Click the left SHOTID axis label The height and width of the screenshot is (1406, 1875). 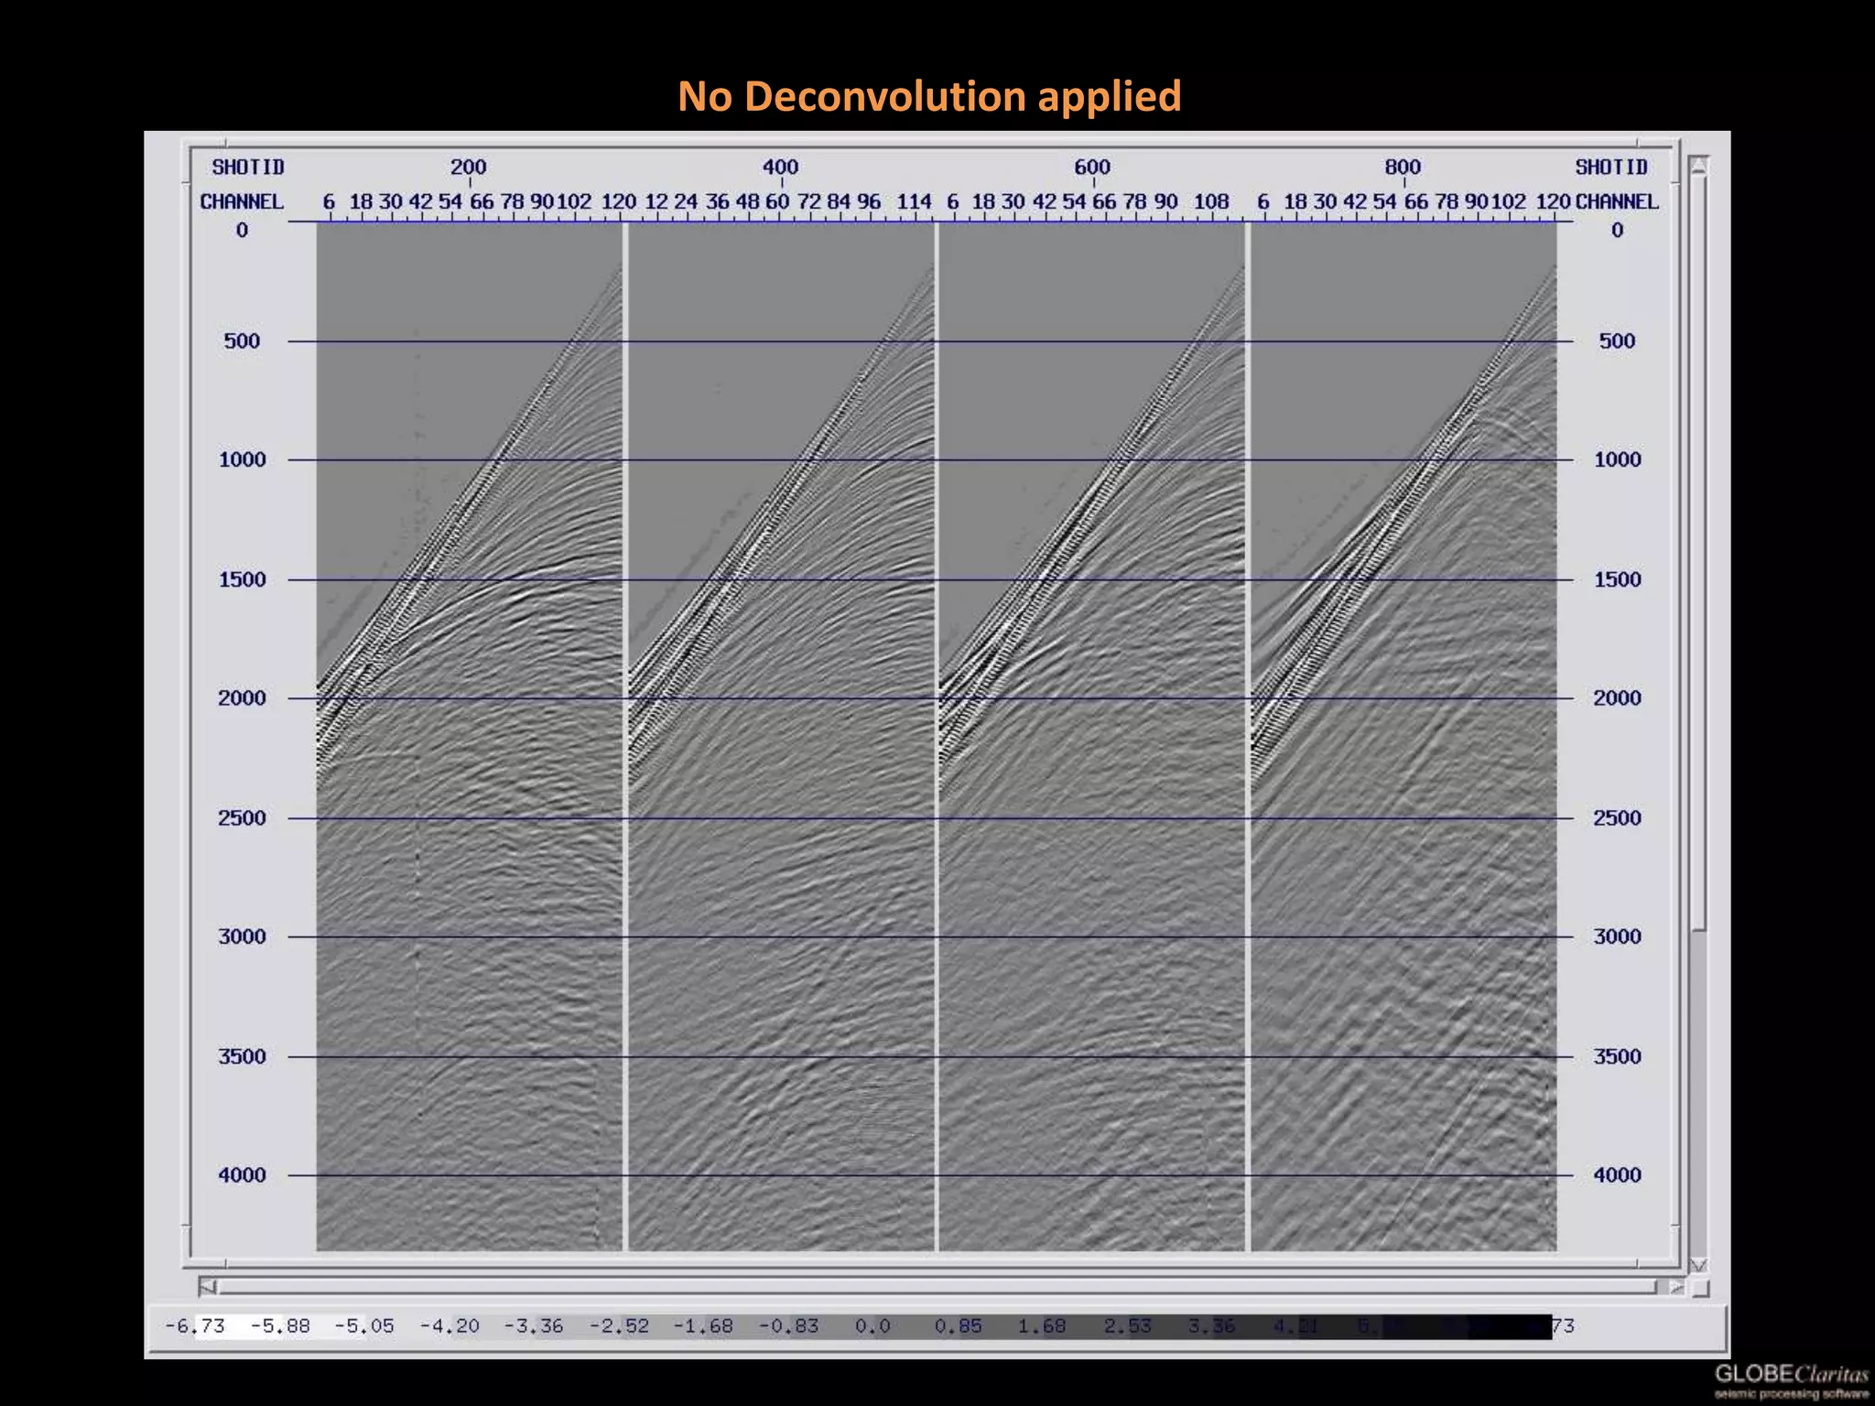coord(248,168)
